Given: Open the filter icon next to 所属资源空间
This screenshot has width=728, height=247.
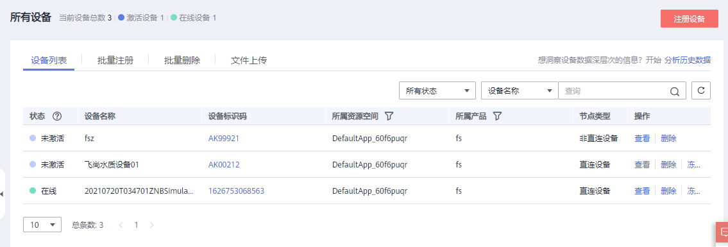Looking at the screenshot, I should tap(389, 117).
